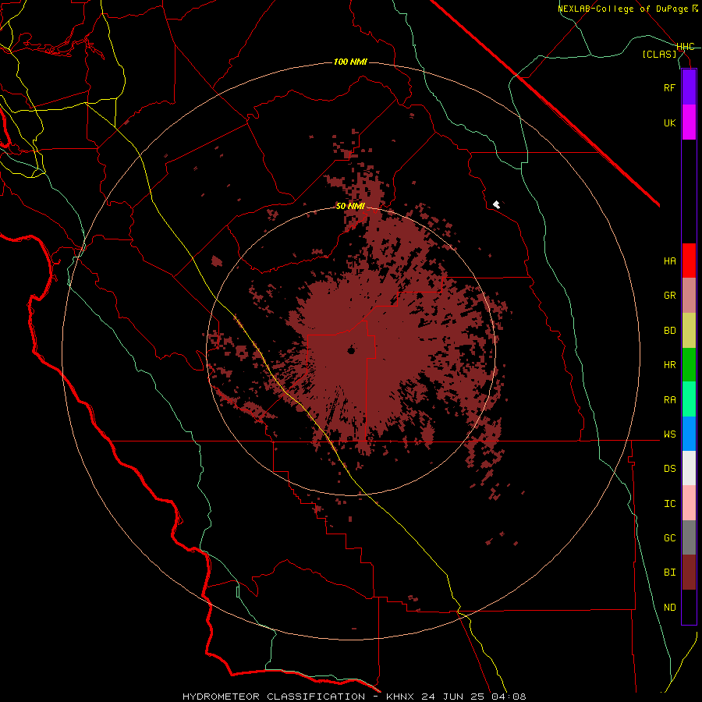702x702 pixels.
Task: Click 'HYDROMETEOR CLASSIFICATION' in the footer
Action: tap(274, 697)
